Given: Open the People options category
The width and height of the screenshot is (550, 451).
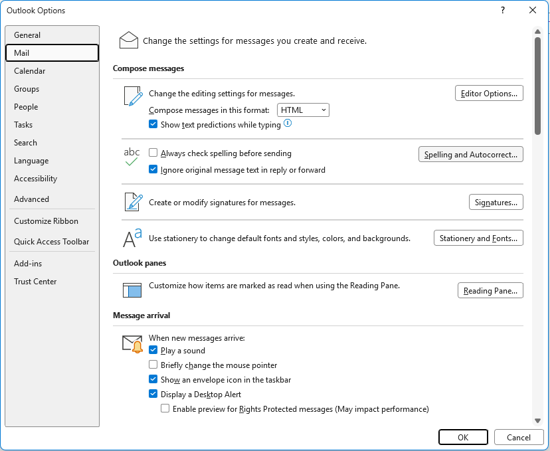Looking at the screenshot, I should 52,107.
